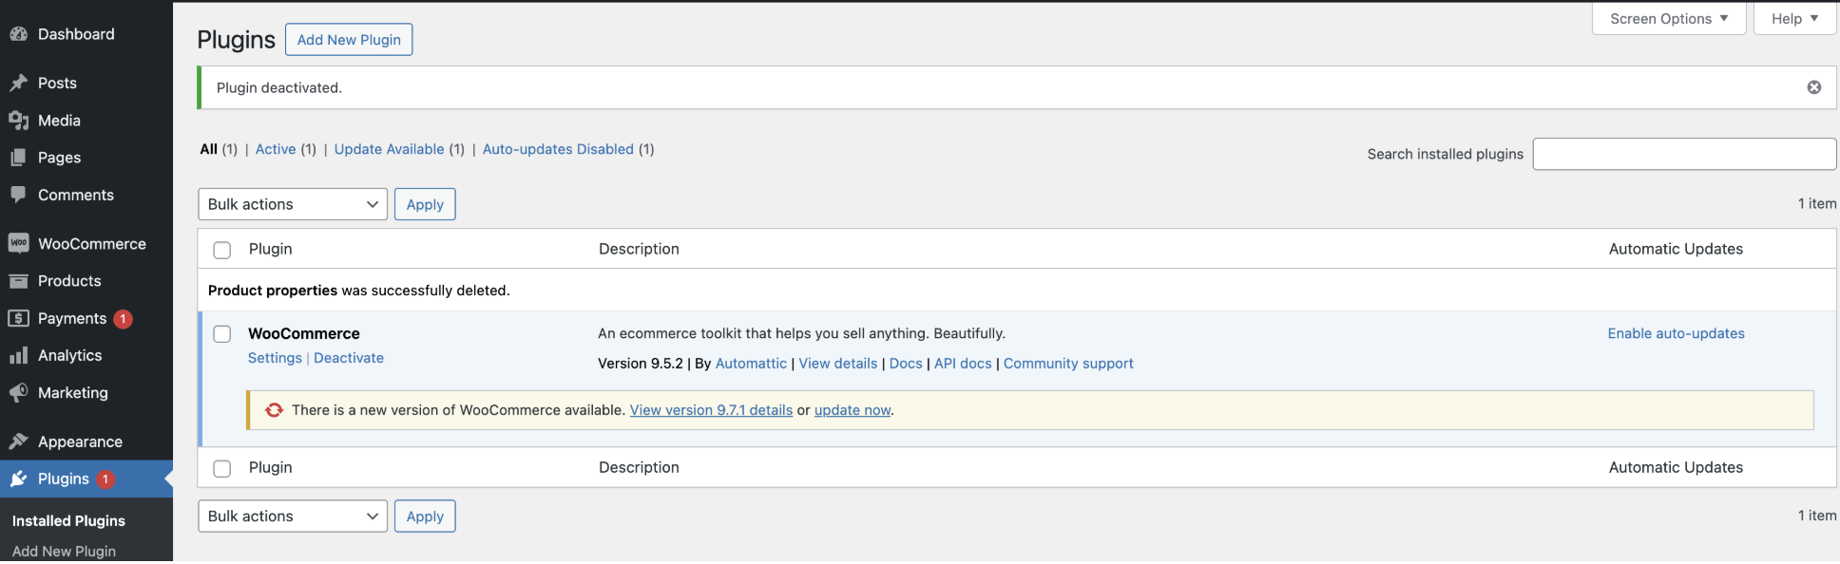Open the API docs link

pyautogui.click(x=963, y=364)
